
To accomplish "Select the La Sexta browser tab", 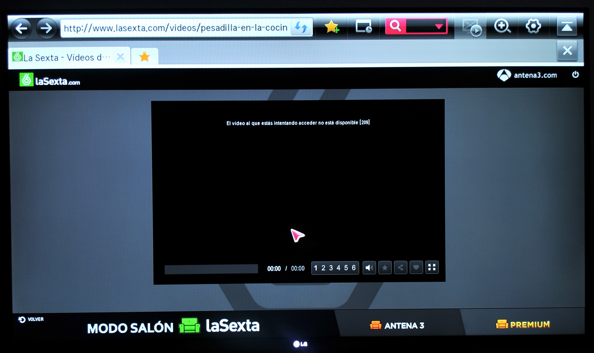I will click(64, 57).
